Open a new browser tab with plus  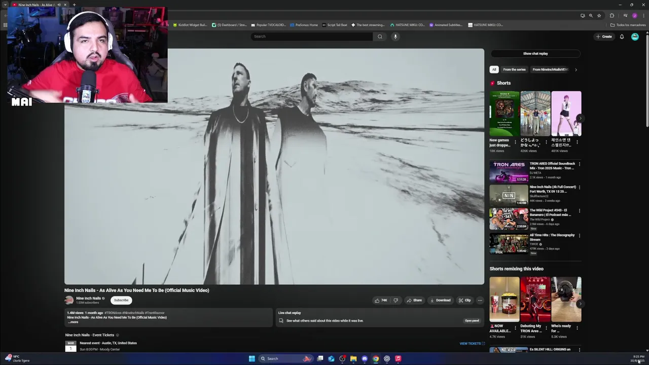coord(74,5)
